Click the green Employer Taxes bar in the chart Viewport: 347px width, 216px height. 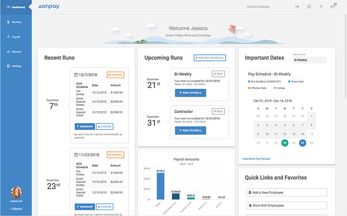coord(191,198)
